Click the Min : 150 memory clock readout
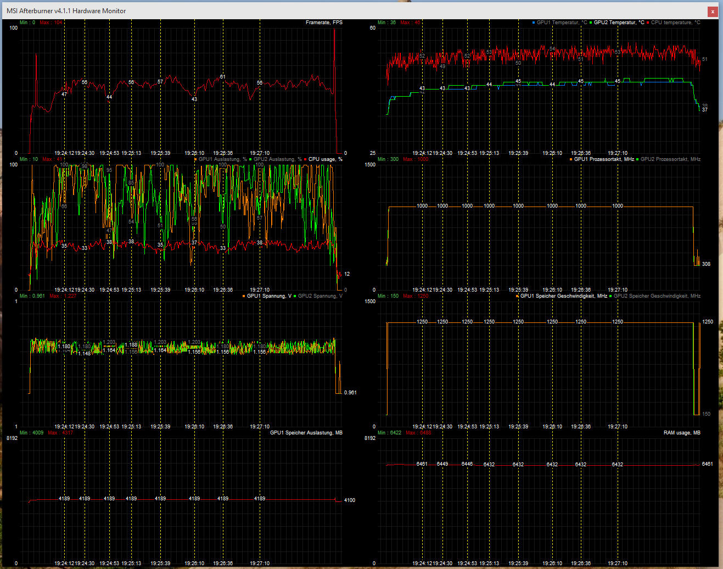The image size is (723, 569). tap(388, 296)
